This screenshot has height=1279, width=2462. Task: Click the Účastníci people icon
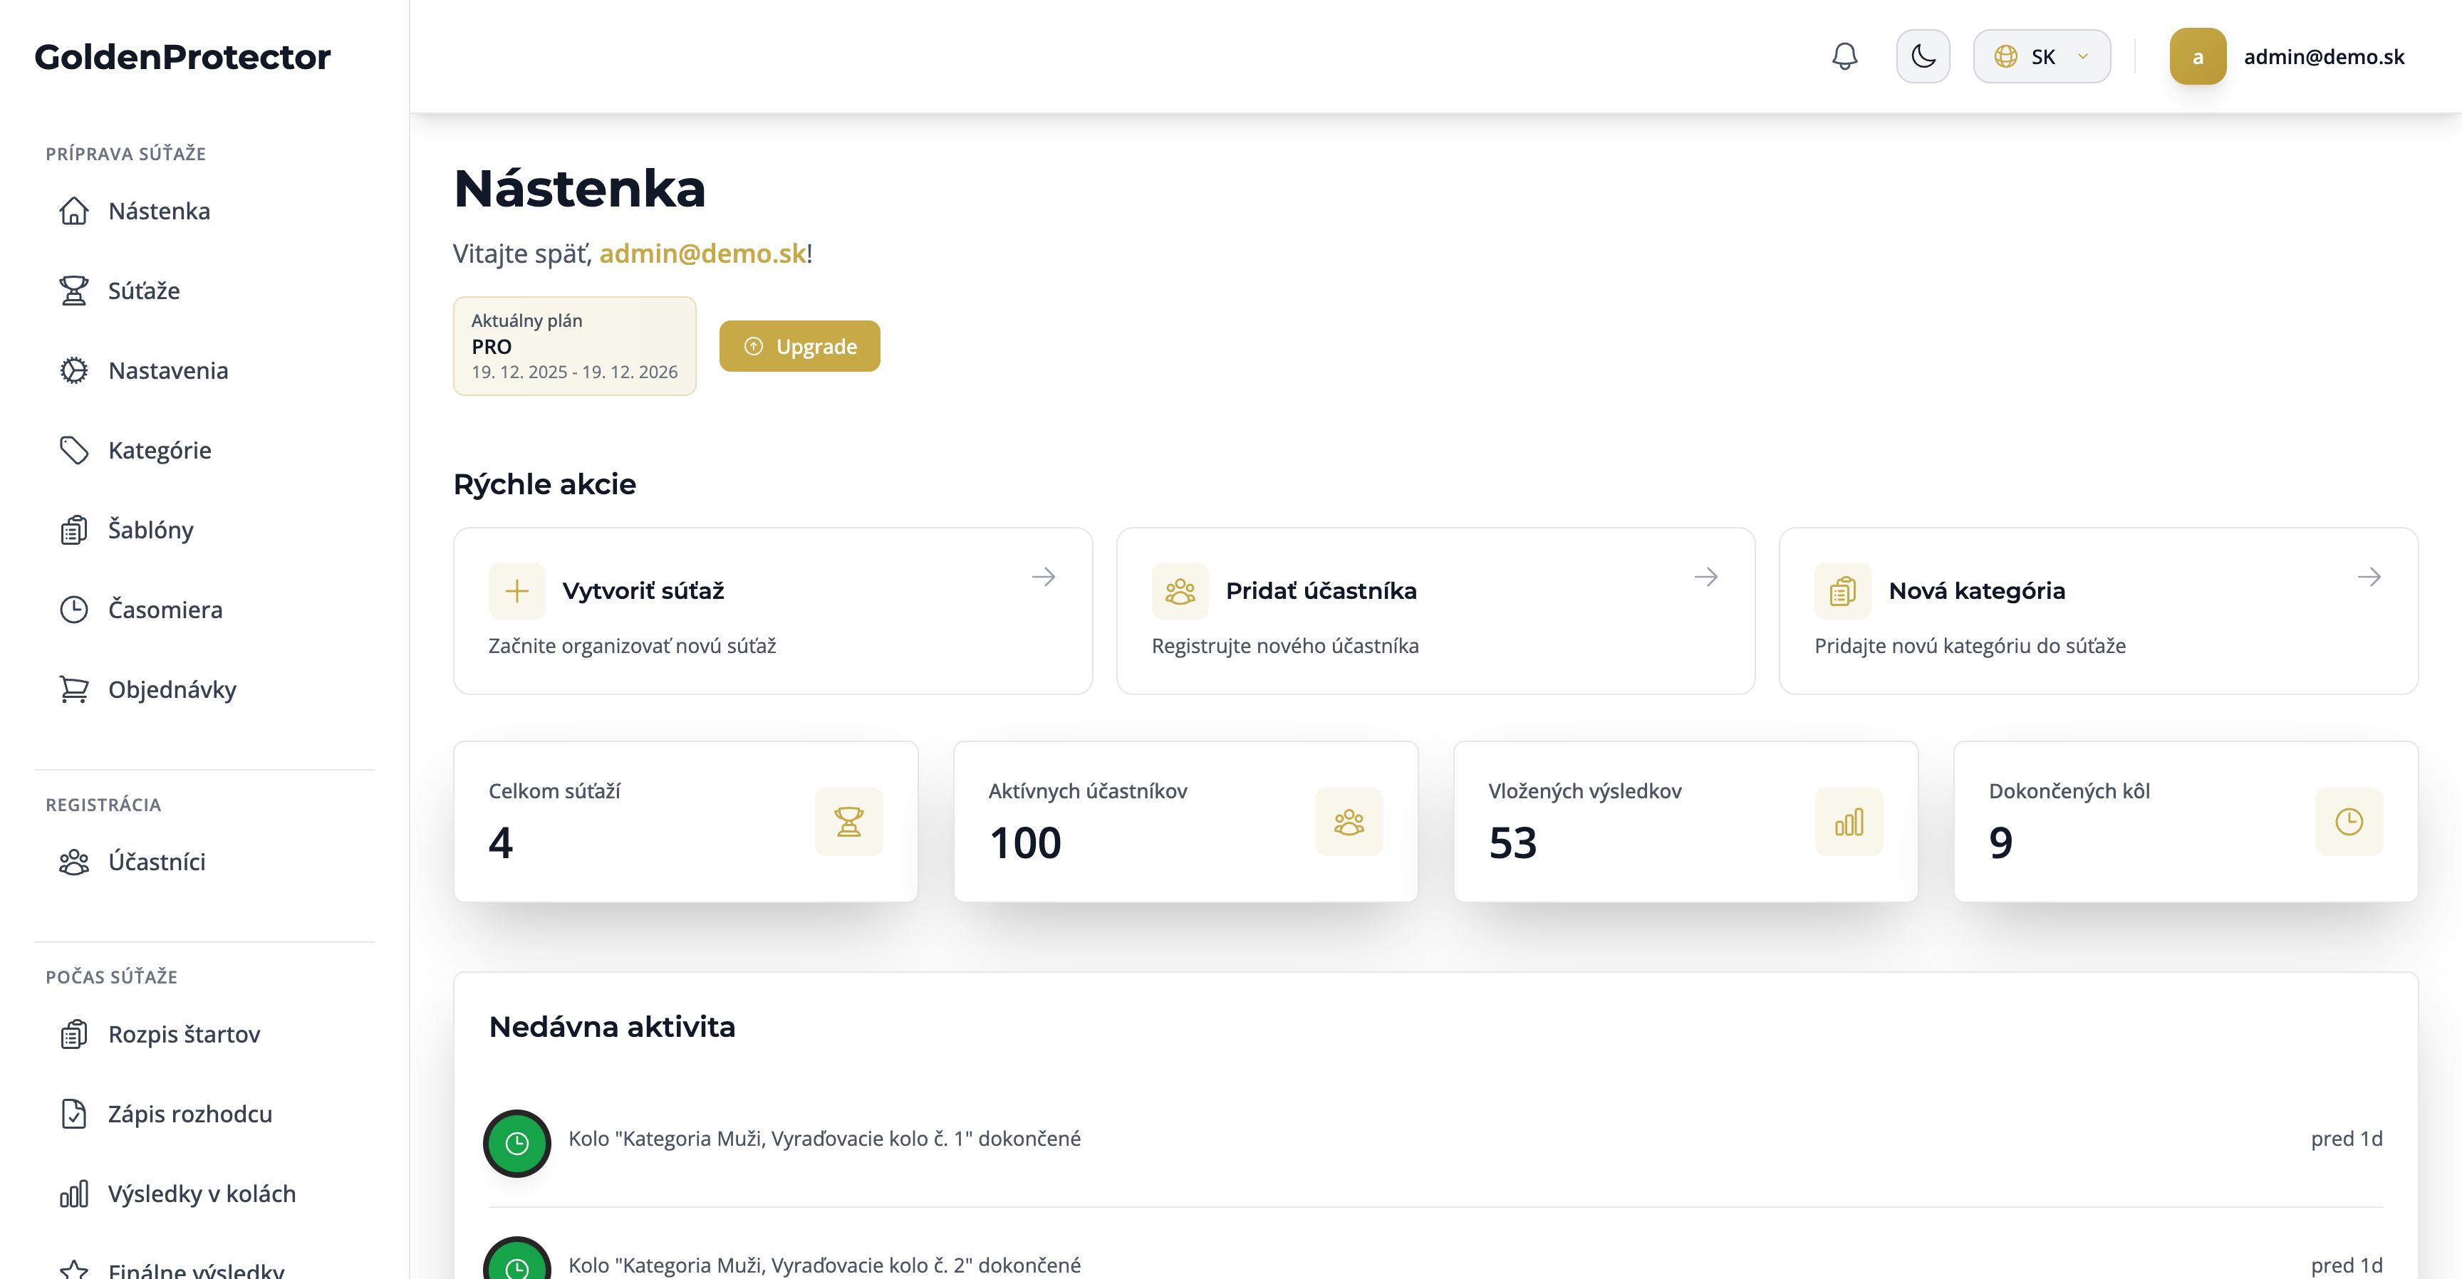click(73, 862)
